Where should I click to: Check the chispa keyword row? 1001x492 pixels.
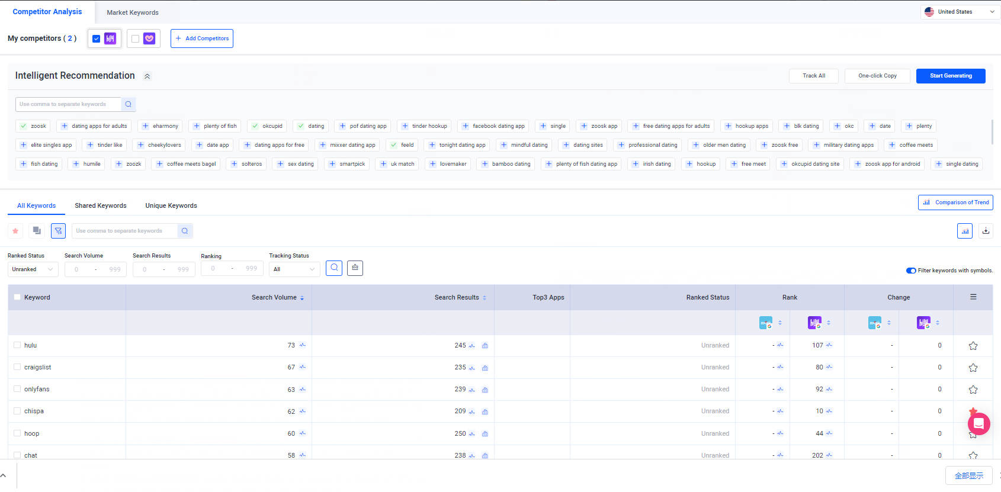[x=17, y=411]
